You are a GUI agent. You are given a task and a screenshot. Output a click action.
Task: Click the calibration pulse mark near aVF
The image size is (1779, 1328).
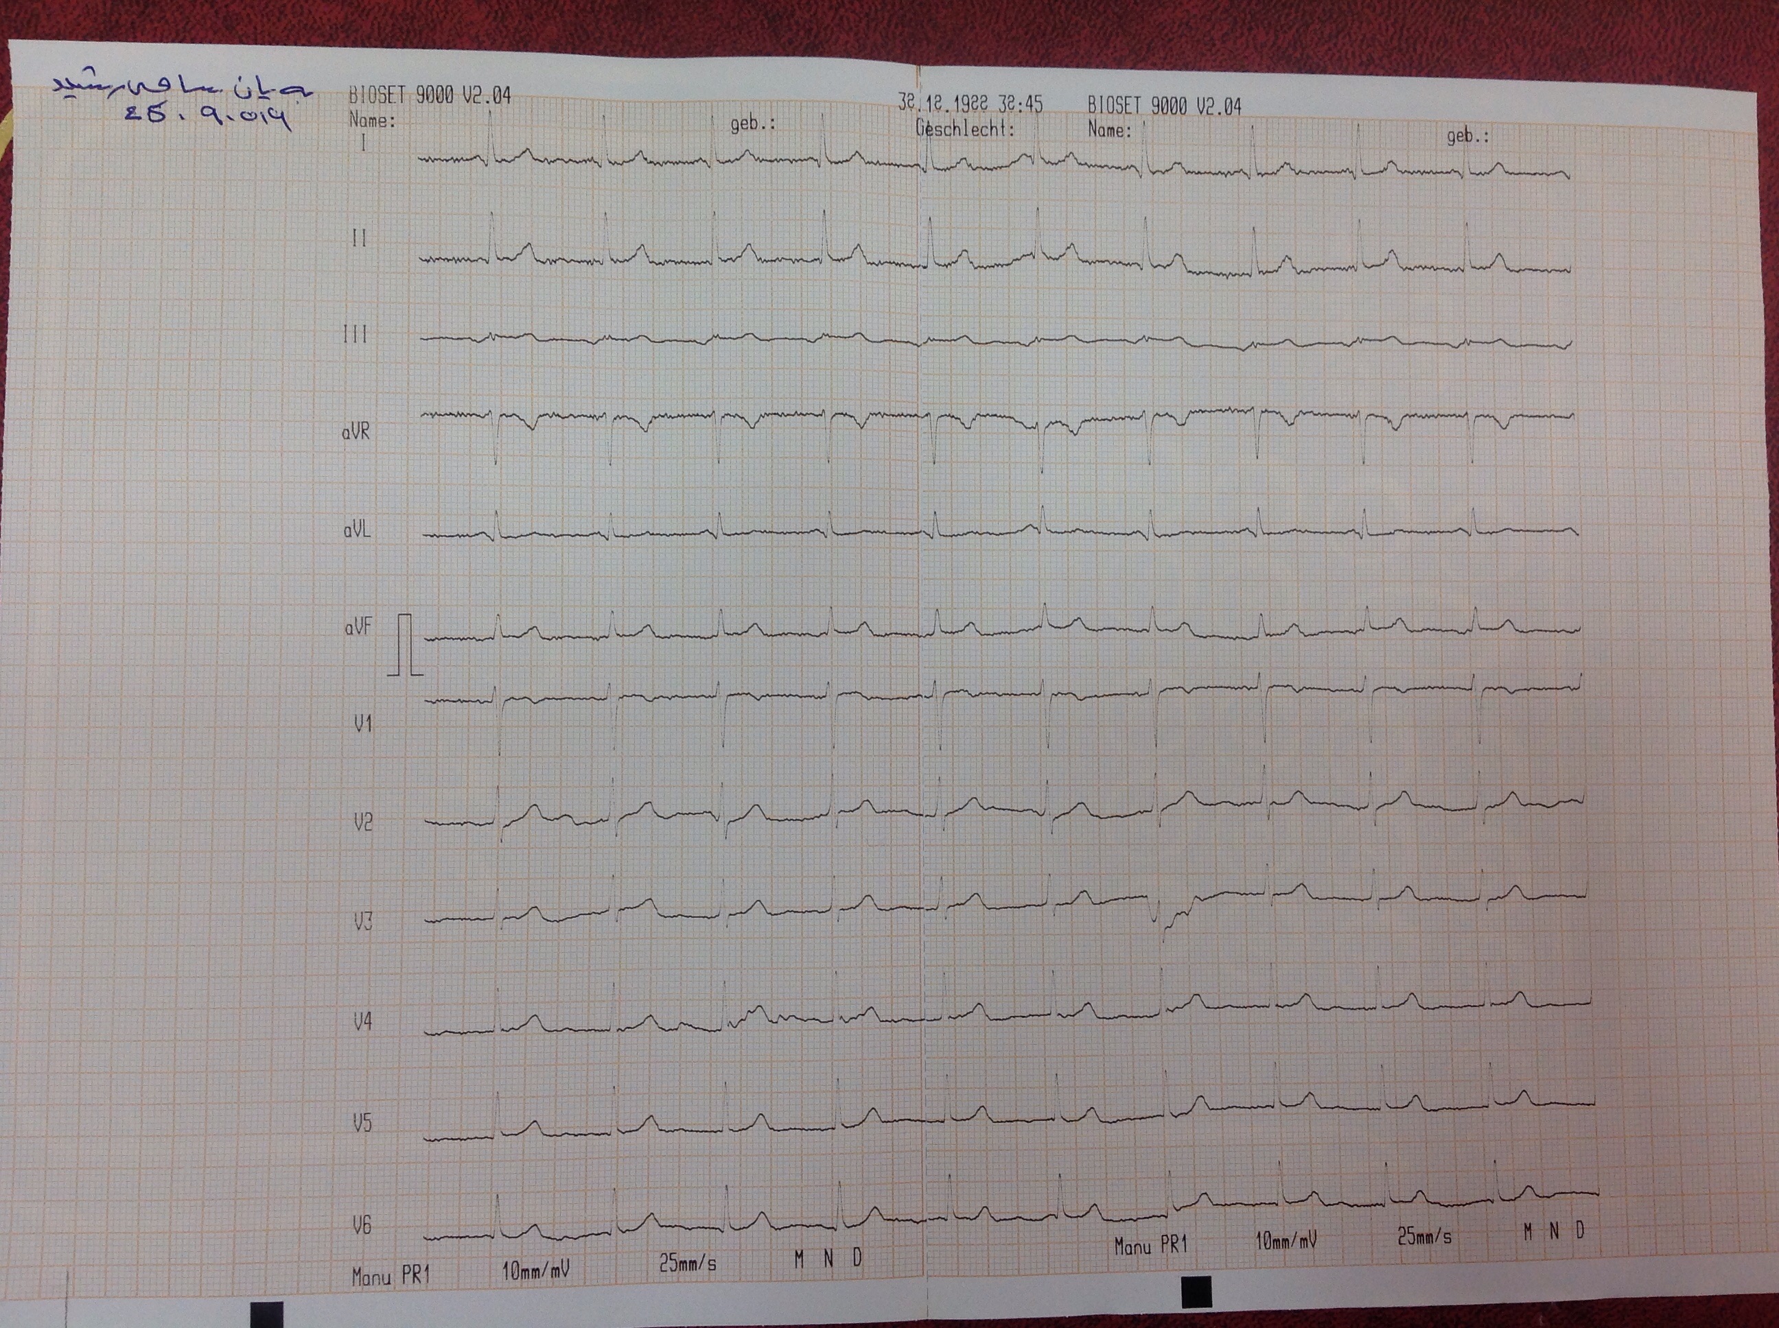click(406, 645)
